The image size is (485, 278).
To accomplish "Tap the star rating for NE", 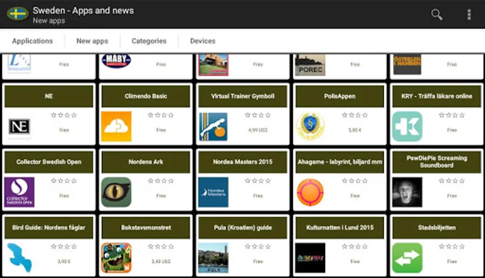I will [x=64, y=115].
